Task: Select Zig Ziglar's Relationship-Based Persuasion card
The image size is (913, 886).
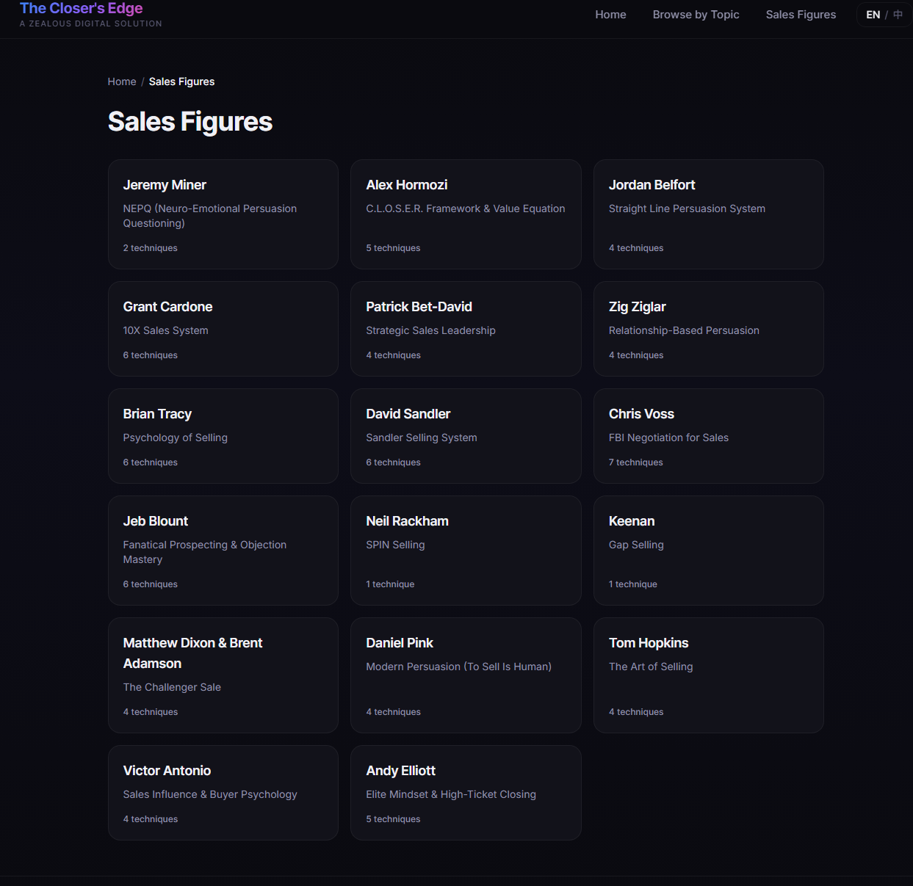Action: [707, 329]
